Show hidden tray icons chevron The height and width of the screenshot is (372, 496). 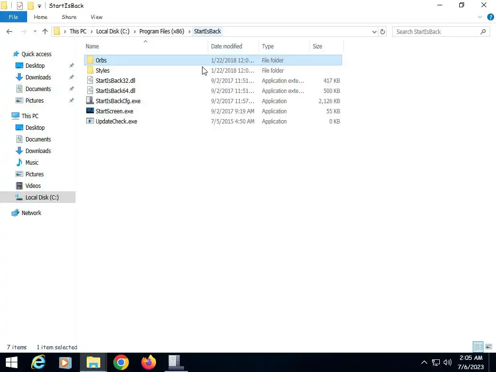point(424,362)
